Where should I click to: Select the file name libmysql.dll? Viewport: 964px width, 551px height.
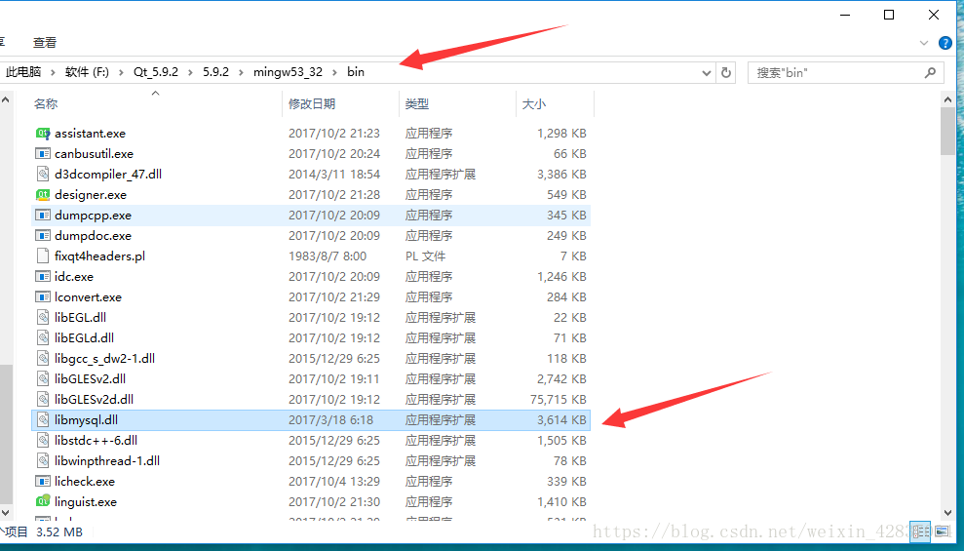coord(86,420)
